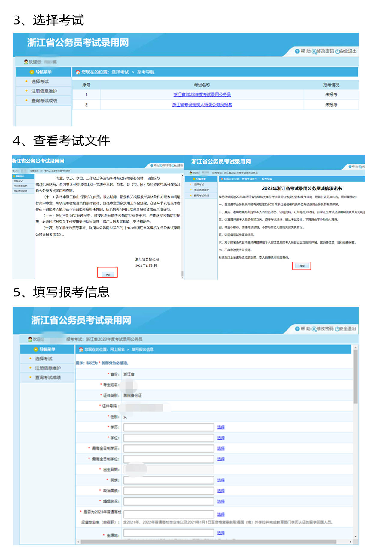This screenshot has width=373, height=558.
Task: Click home icon in step 3 breadcrumb bar
Action: pyautogui.click(x=78, y=72)
